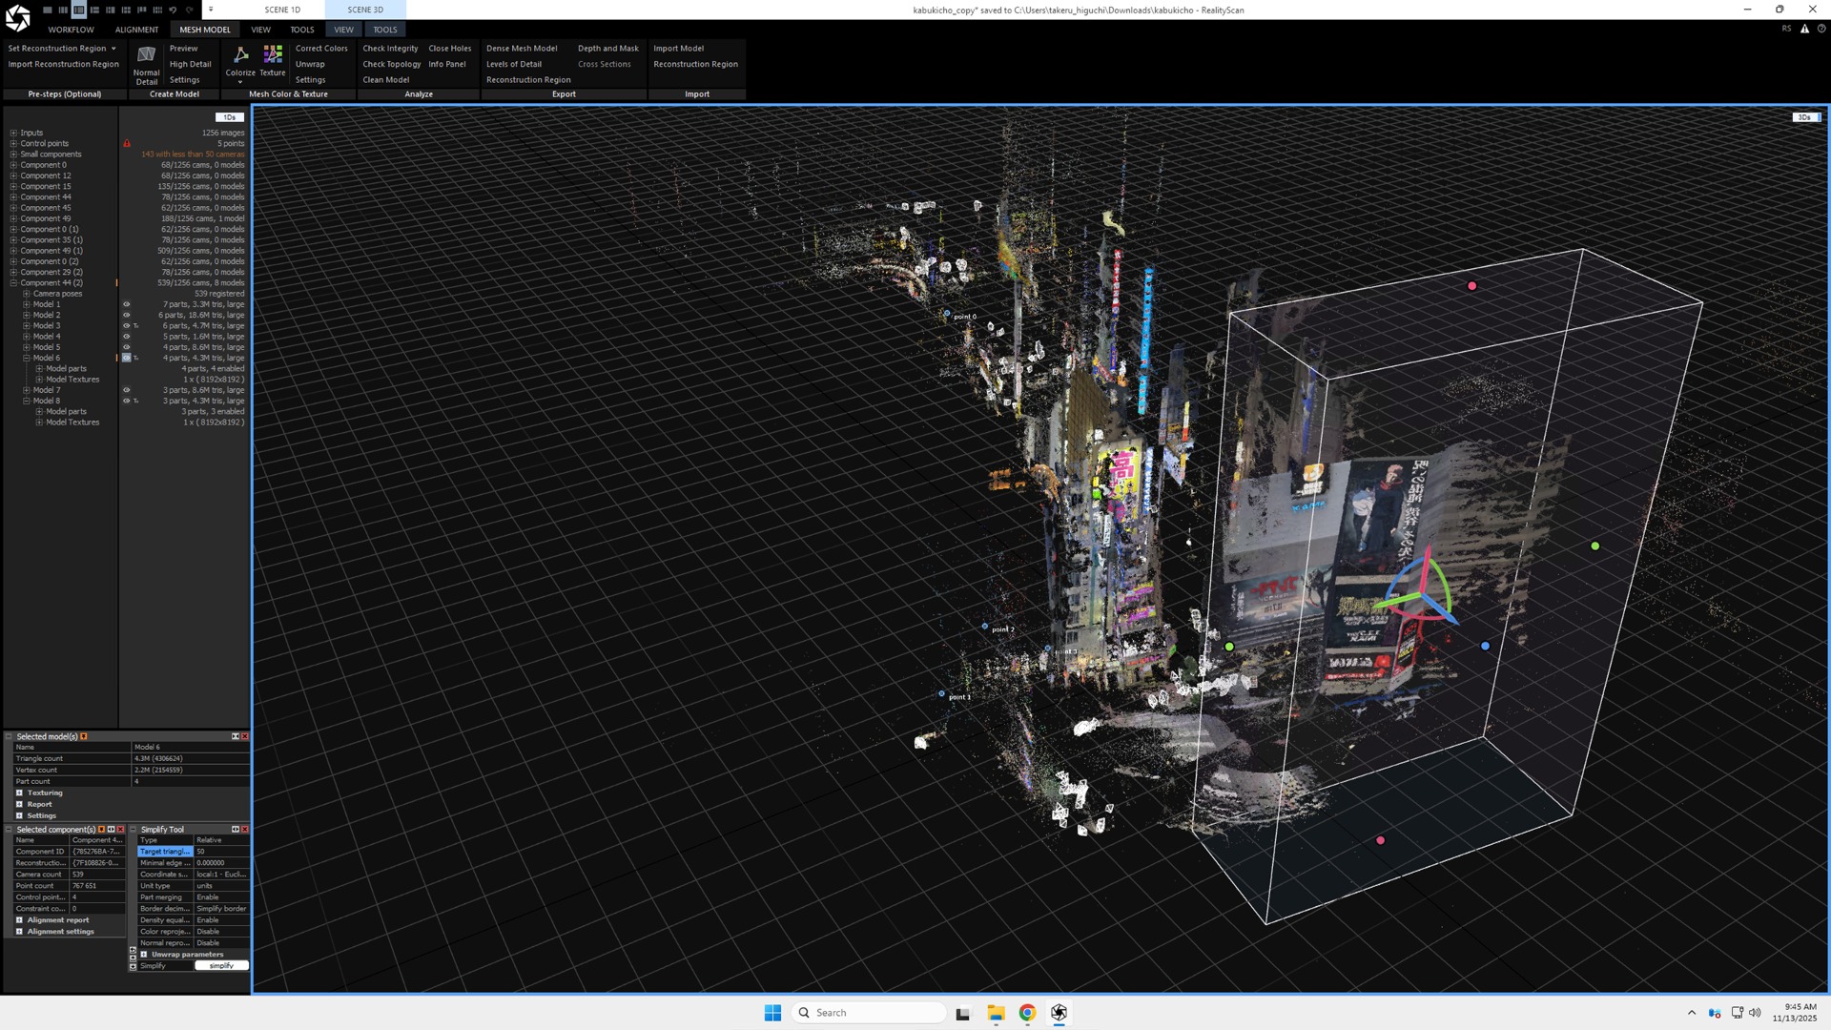The height and width of the screenshot is (1030, 1831).
Task: Toggle visibility of Model 1
Action: pyautogui.click(x=126, y=304)
